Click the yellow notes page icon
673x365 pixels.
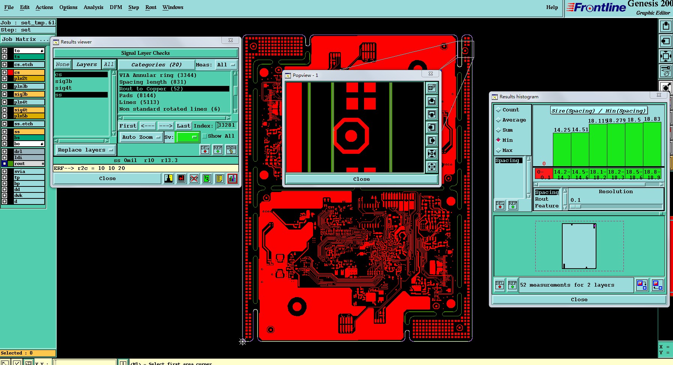[220, 179]
